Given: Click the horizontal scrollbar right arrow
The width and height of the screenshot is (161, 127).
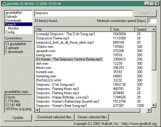Looking at the screenshot, I should (149, 110).
